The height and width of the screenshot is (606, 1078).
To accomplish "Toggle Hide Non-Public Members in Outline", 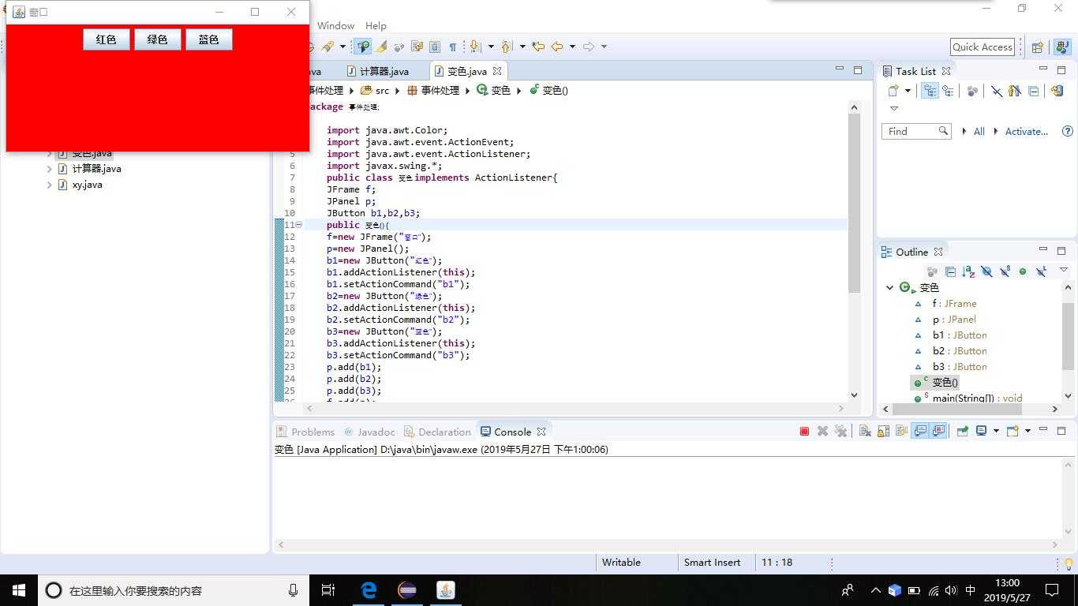I will 1023,271.
